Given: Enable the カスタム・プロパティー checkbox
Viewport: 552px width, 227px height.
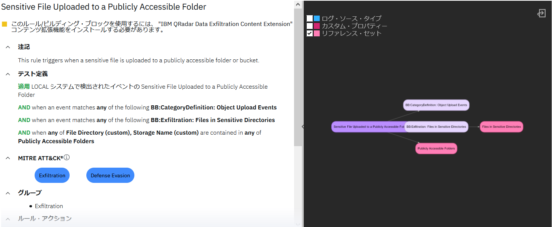Looking at the screenshot, I should tap(310, 26).
